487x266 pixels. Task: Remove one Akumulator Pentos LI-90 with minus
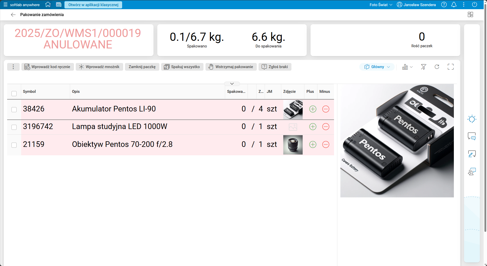[x=326, y=109]
